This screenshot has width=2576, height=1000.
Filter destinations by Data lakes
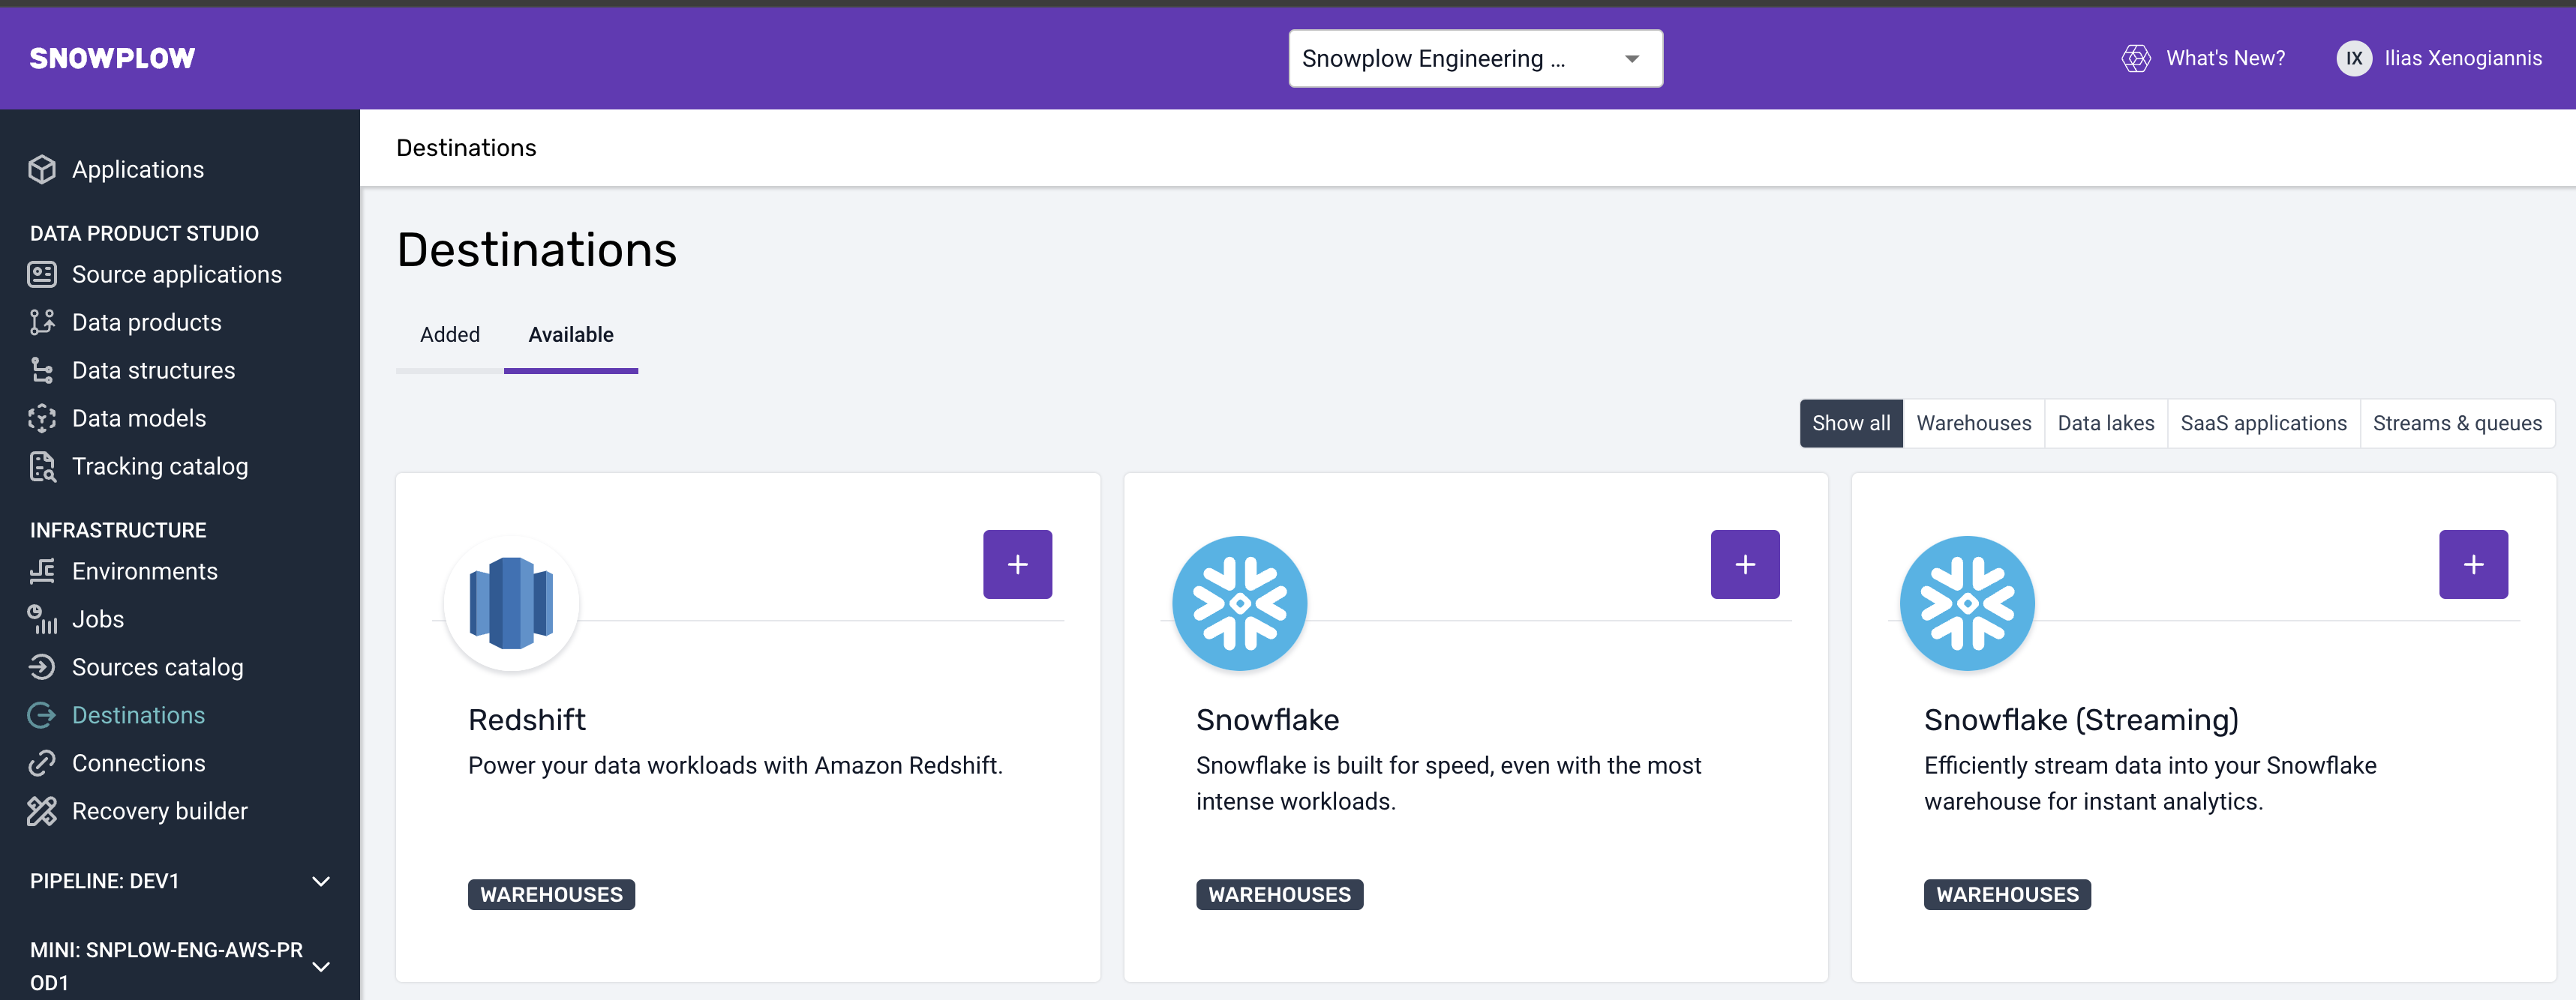click(2105, 424)
